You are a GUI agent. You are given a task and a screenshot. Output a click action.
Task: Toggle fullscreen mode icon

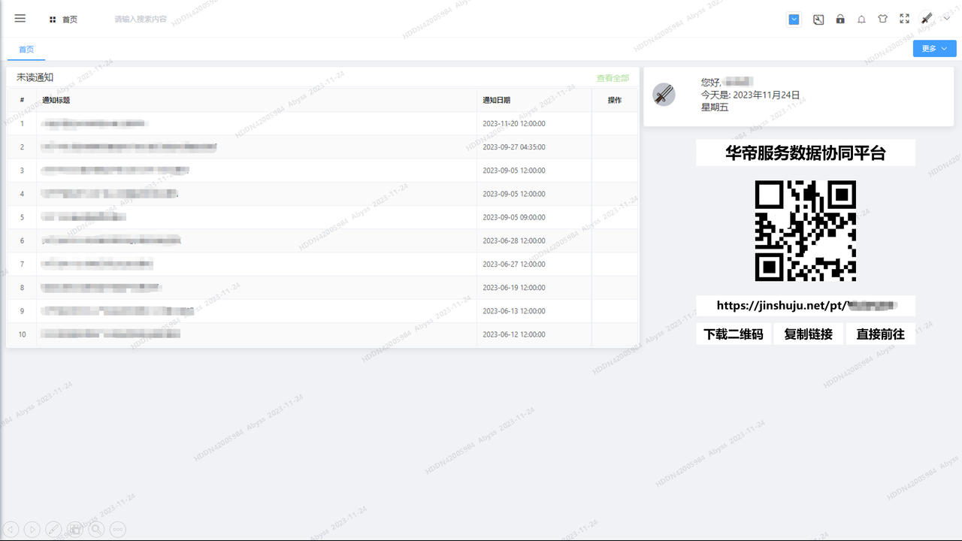pos(905,20)
